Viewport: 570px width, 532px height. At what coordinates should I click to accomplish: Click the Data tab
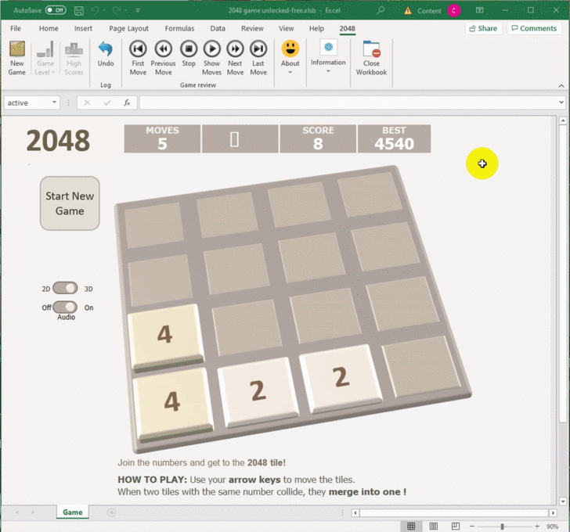click(x=218, y=28)
